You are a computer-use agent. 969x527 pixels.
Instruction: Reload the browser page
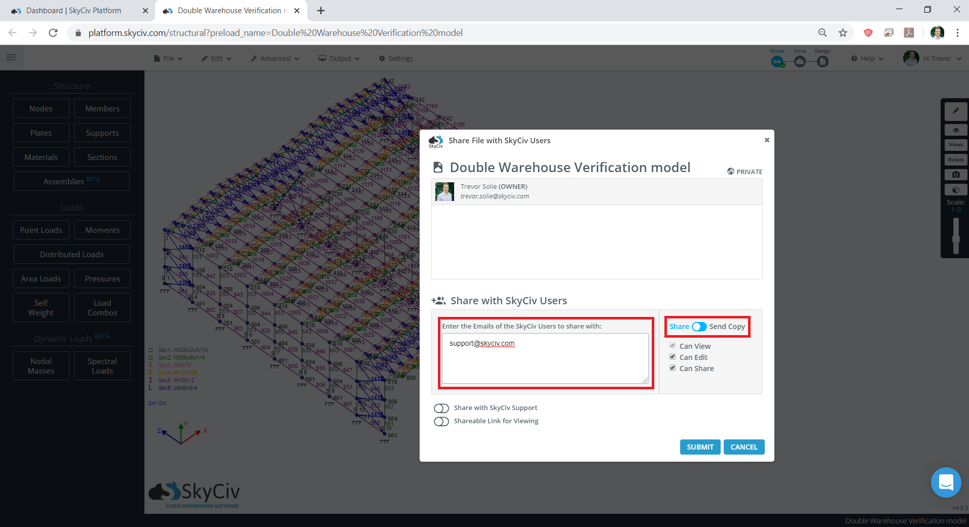pos(53,33)
